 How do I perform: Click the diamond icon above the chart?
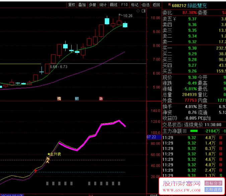pos(138,11)
